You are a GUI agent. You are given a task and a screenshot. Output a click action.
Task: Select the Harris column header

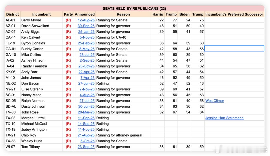click(158, 14)
